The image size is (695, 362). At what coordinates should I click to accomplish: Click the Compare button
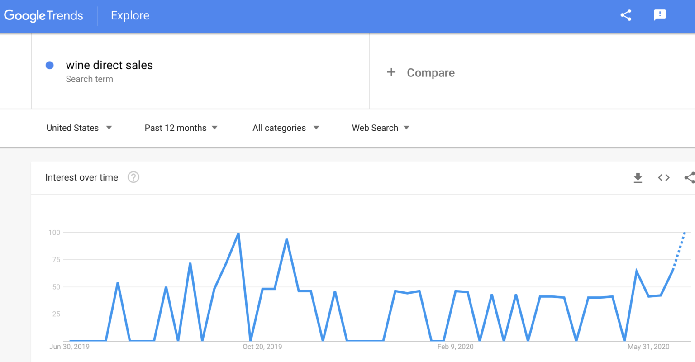[x=430, y=73]
